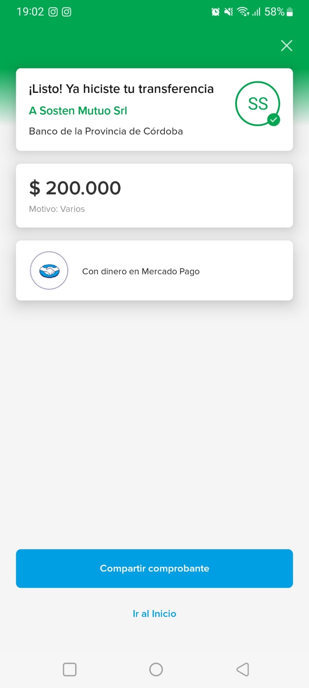The height and width of the screenshot is (688, 309).
Task: Tap the 19:02 clock in status bar
Action: 30,12
